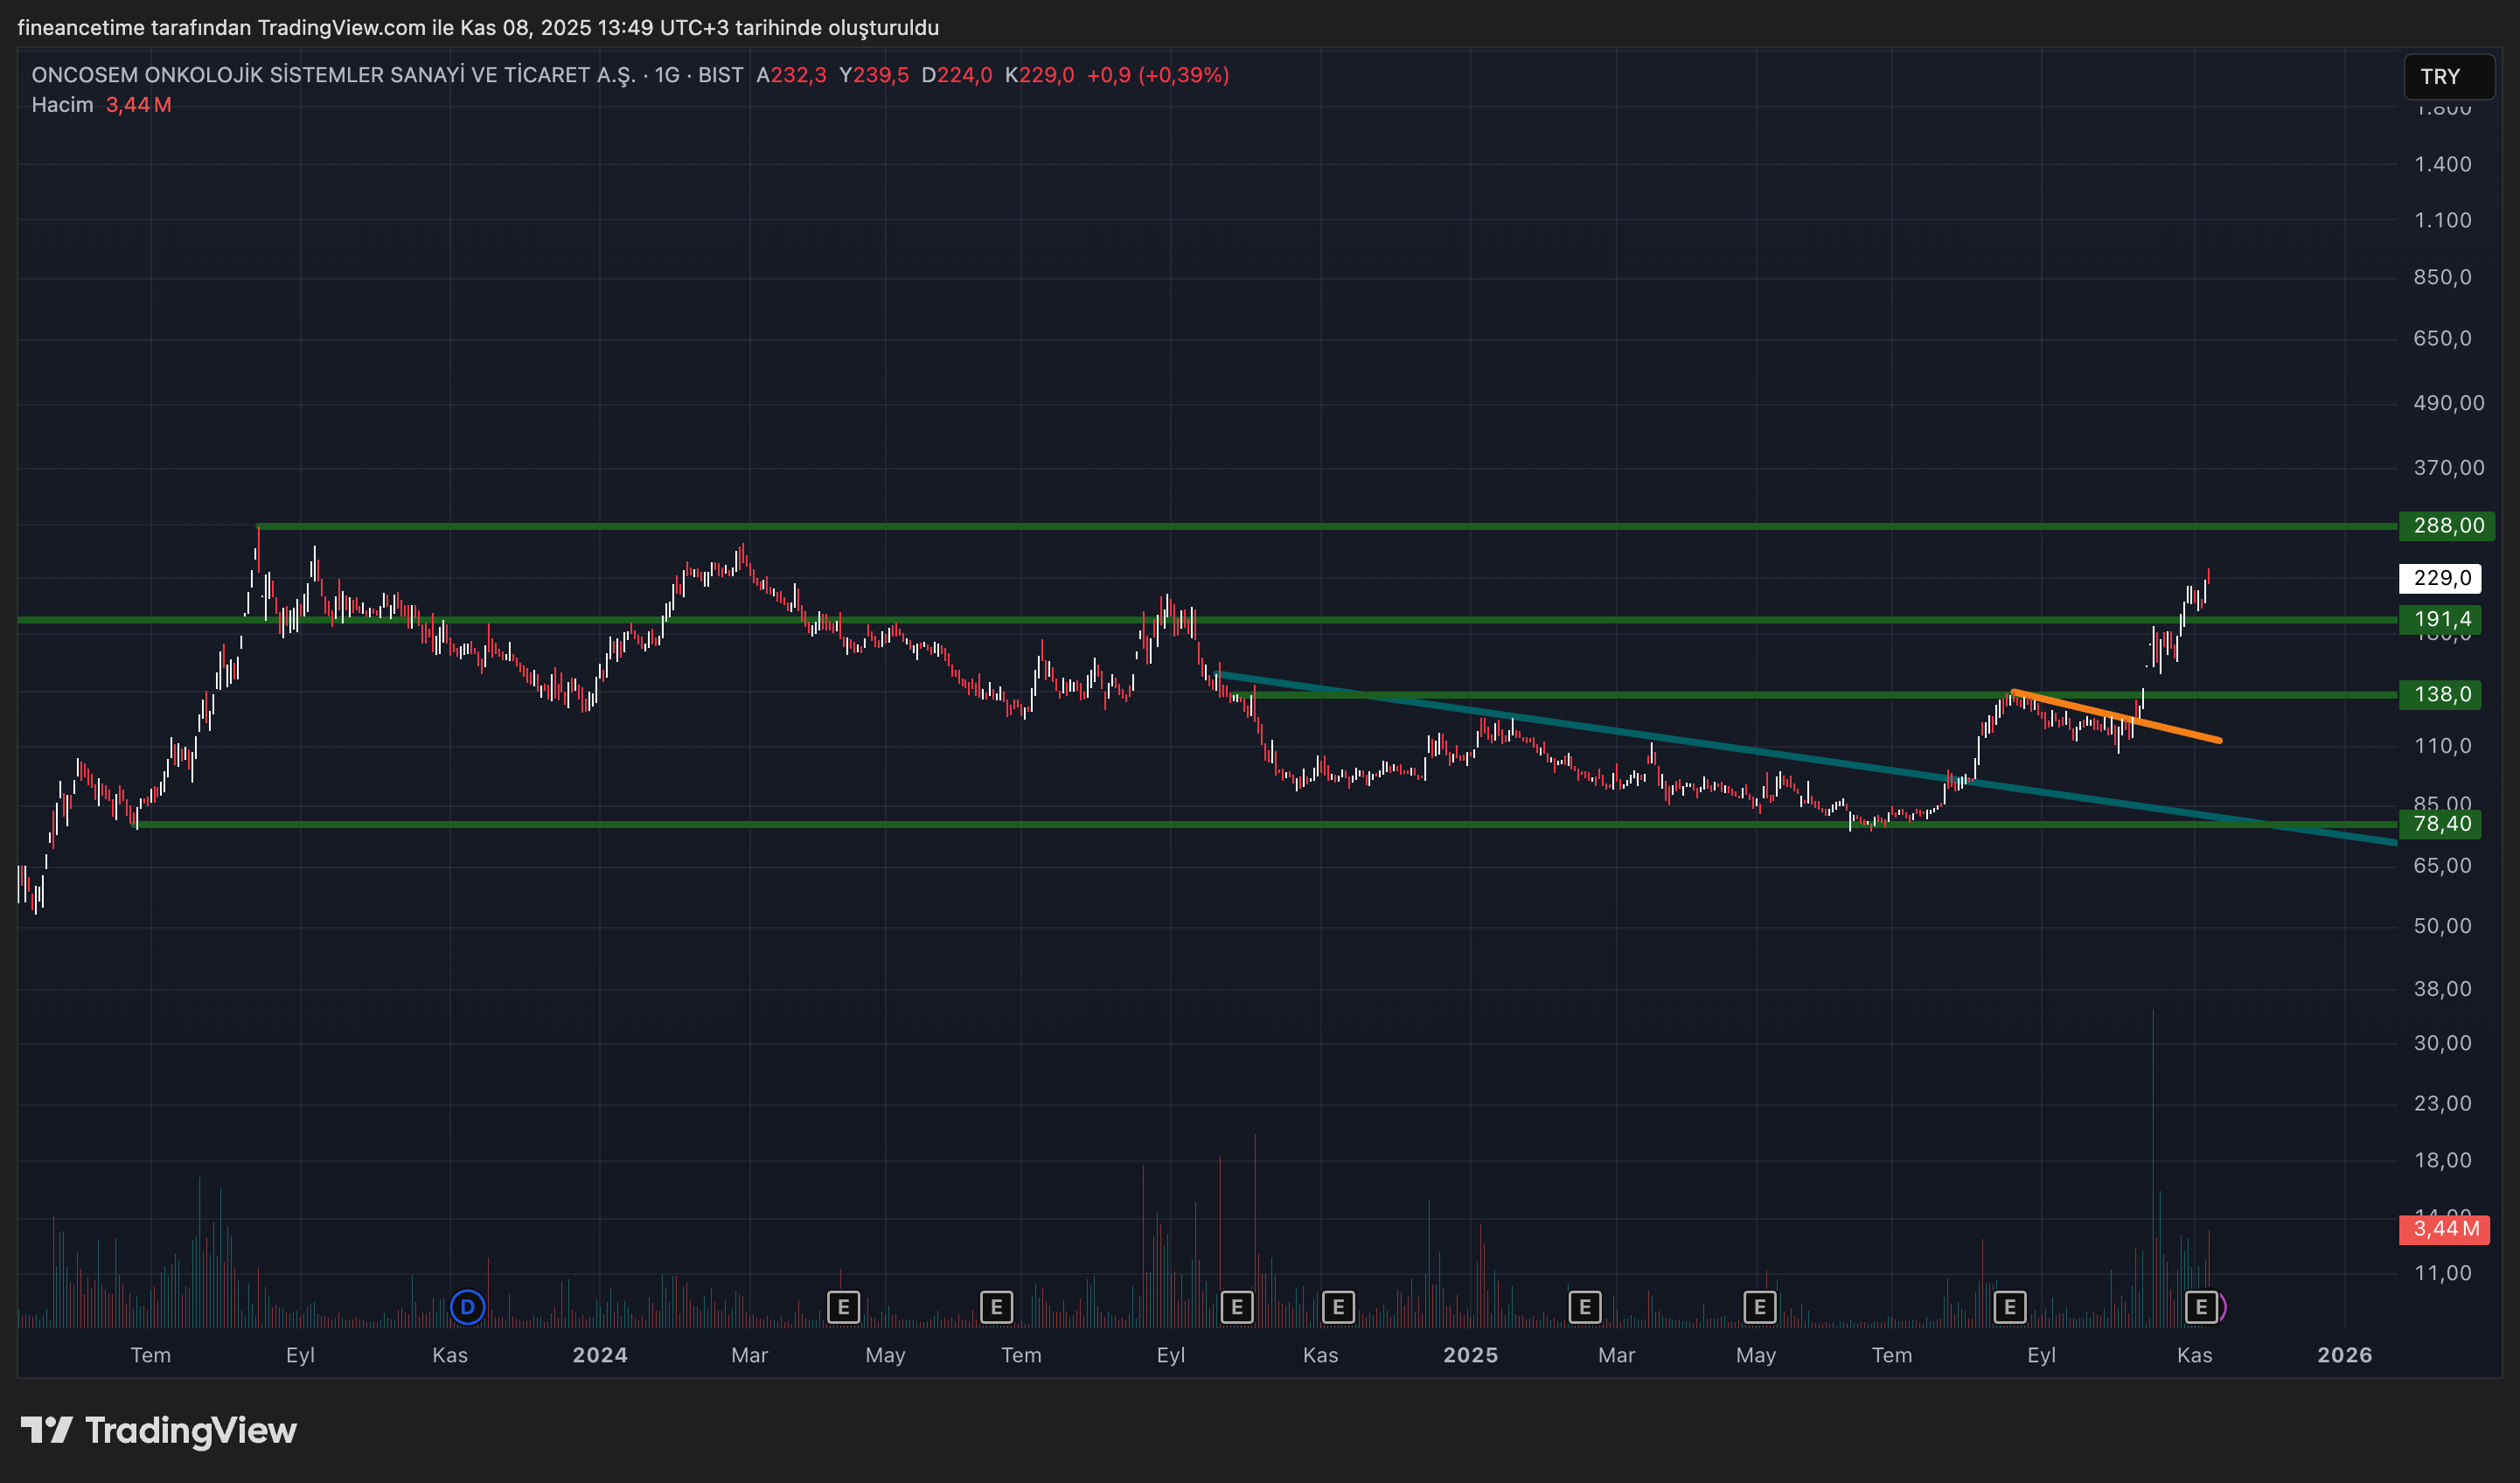Click earnings E marker before May 2024
Viewport: 2520px width, 1483px height.
[x=843, y=1307]
